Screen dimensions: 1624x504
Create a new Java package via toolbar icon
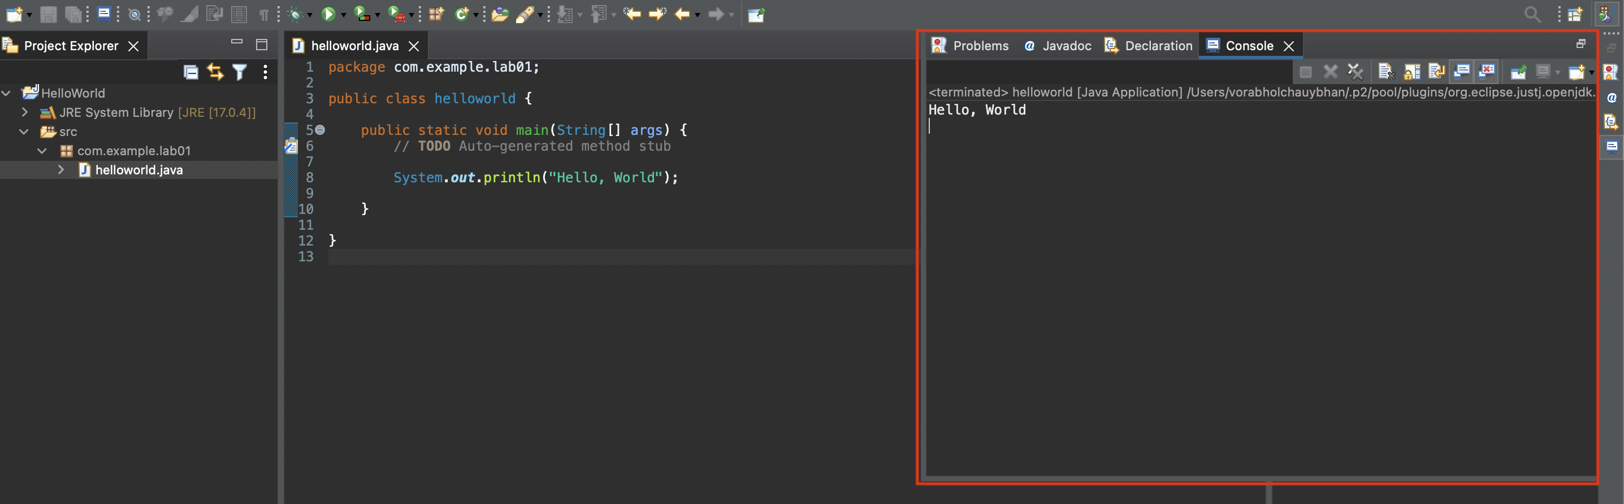tap(436, 14)
